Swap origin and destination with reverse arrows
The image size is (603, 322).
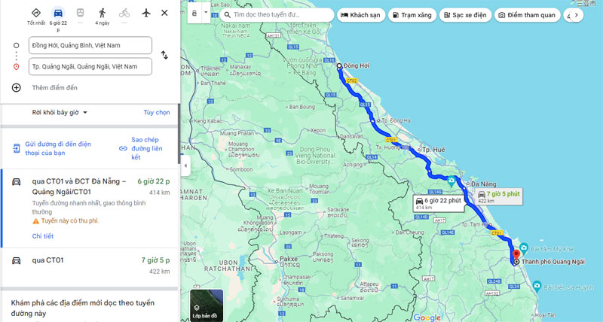coord(164,56)
